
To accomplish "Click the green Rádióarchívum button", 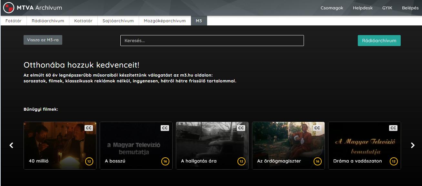I will (379, 41).
